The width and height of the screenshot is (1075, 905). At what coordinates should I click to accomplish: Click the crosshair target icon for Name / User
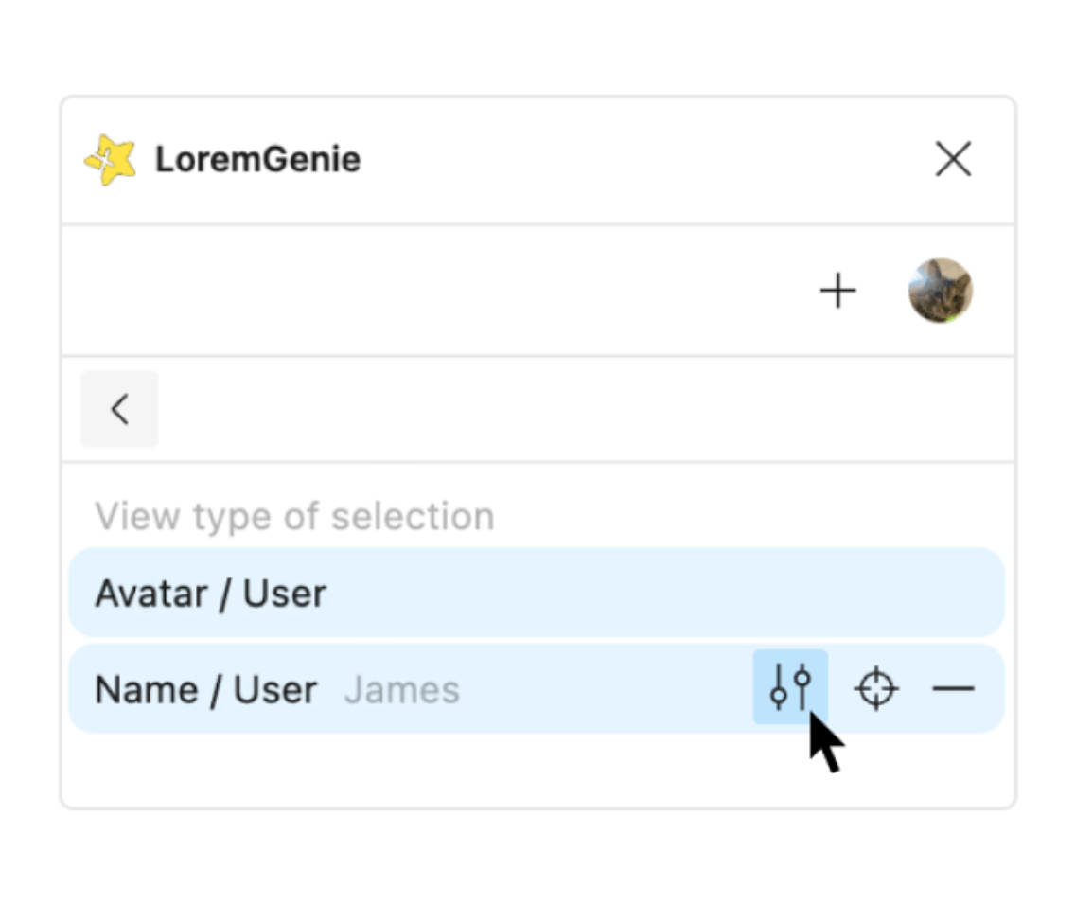pyautogui.click(x=876, y=688)
